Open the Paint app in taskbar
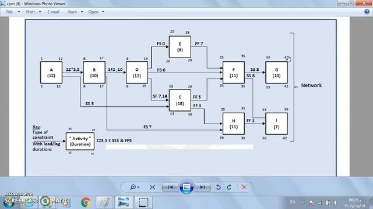The height and width of the screenshot is (209, 373). tap(104, 203)
